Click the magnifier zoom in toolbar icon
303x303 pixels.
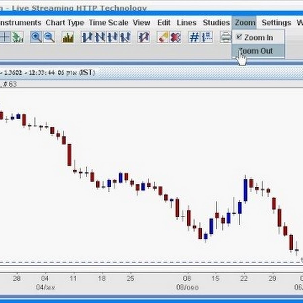36,37
